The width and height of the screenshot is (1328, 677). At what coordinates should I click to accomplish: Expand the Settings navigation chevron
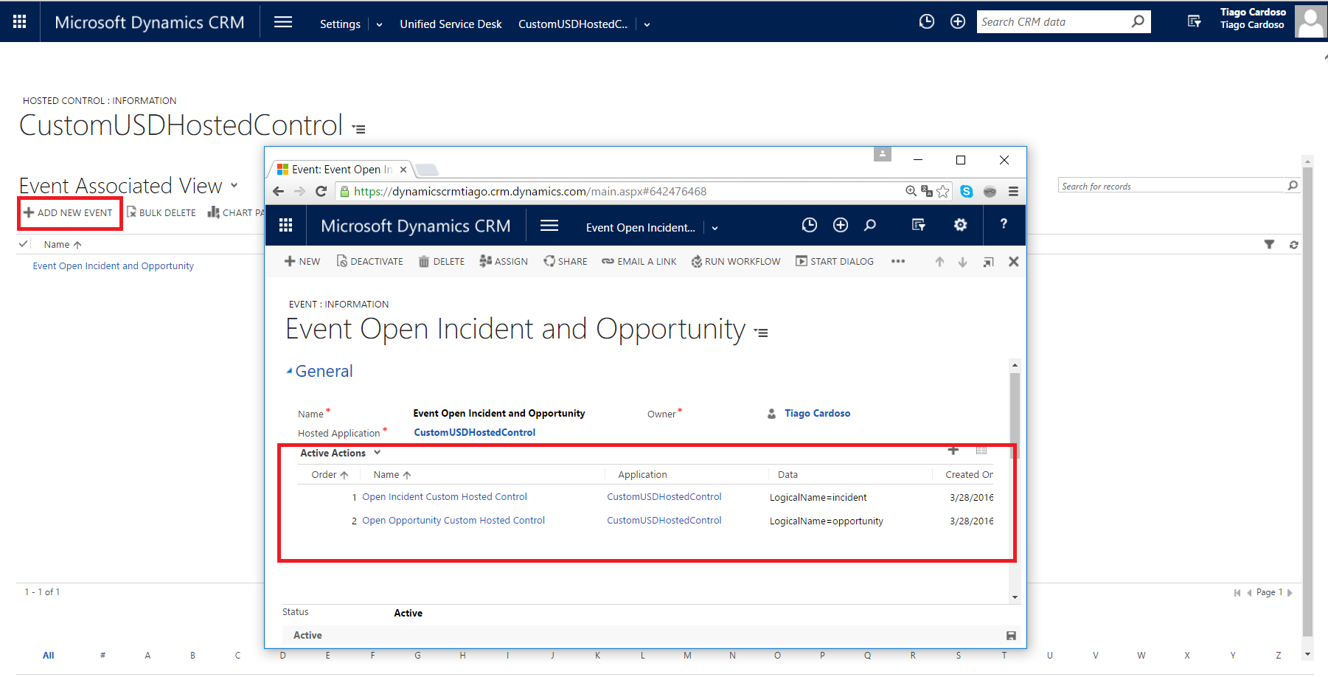[379, 24]
